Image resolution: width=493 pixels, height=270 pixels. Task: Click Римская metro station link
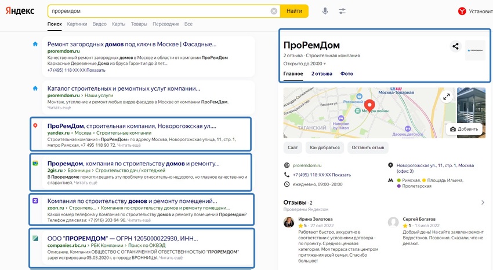(x=411, y=180)
